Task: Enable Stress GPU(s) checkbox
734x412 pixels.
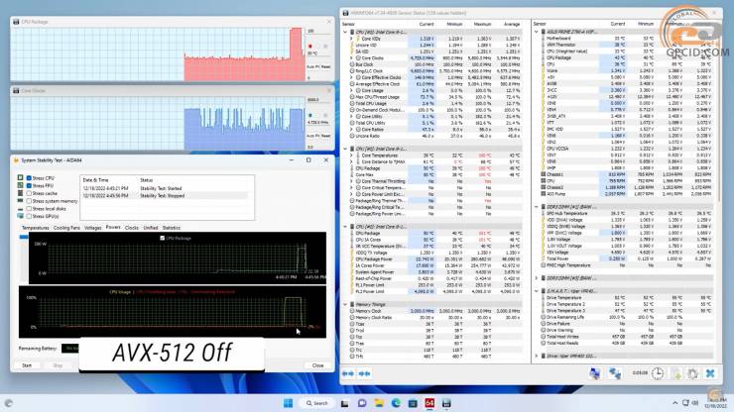Action: click(x=29, y=216)
